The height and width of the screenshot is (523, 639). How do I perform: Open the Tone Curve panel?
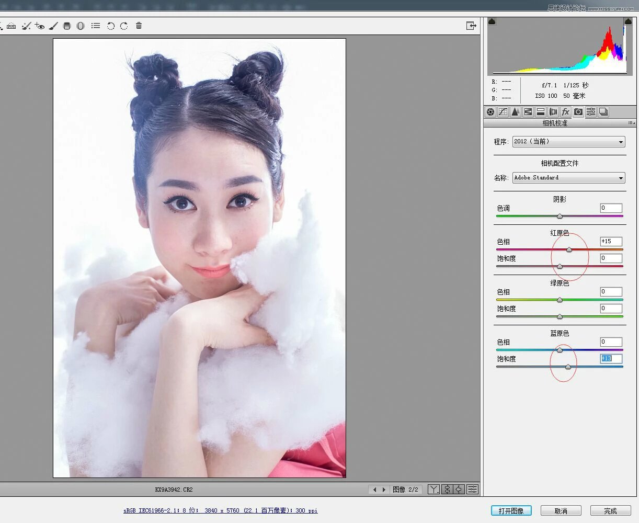click(x=503, y=112)
